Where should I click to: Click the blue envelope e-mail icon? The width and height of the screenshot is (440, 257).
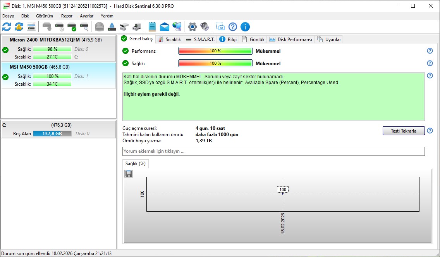[x=165, y=27]
